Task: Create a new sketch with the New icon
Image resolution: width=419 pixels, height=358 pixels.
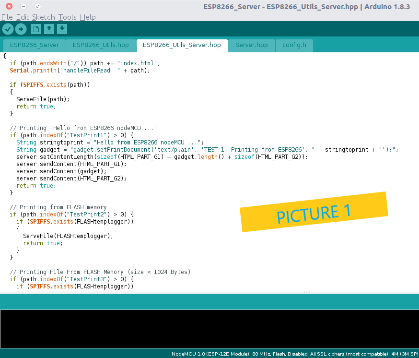Action: [x=36, y=29]
